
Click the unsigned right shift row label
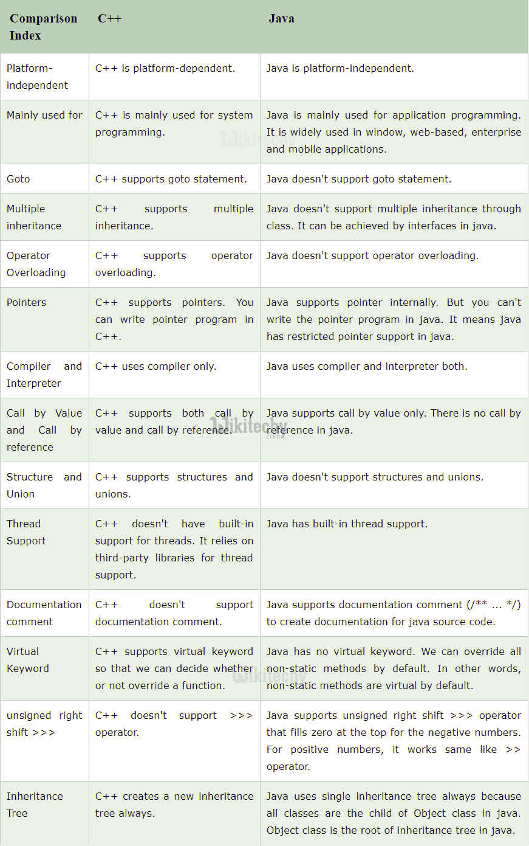coord(44,724)
